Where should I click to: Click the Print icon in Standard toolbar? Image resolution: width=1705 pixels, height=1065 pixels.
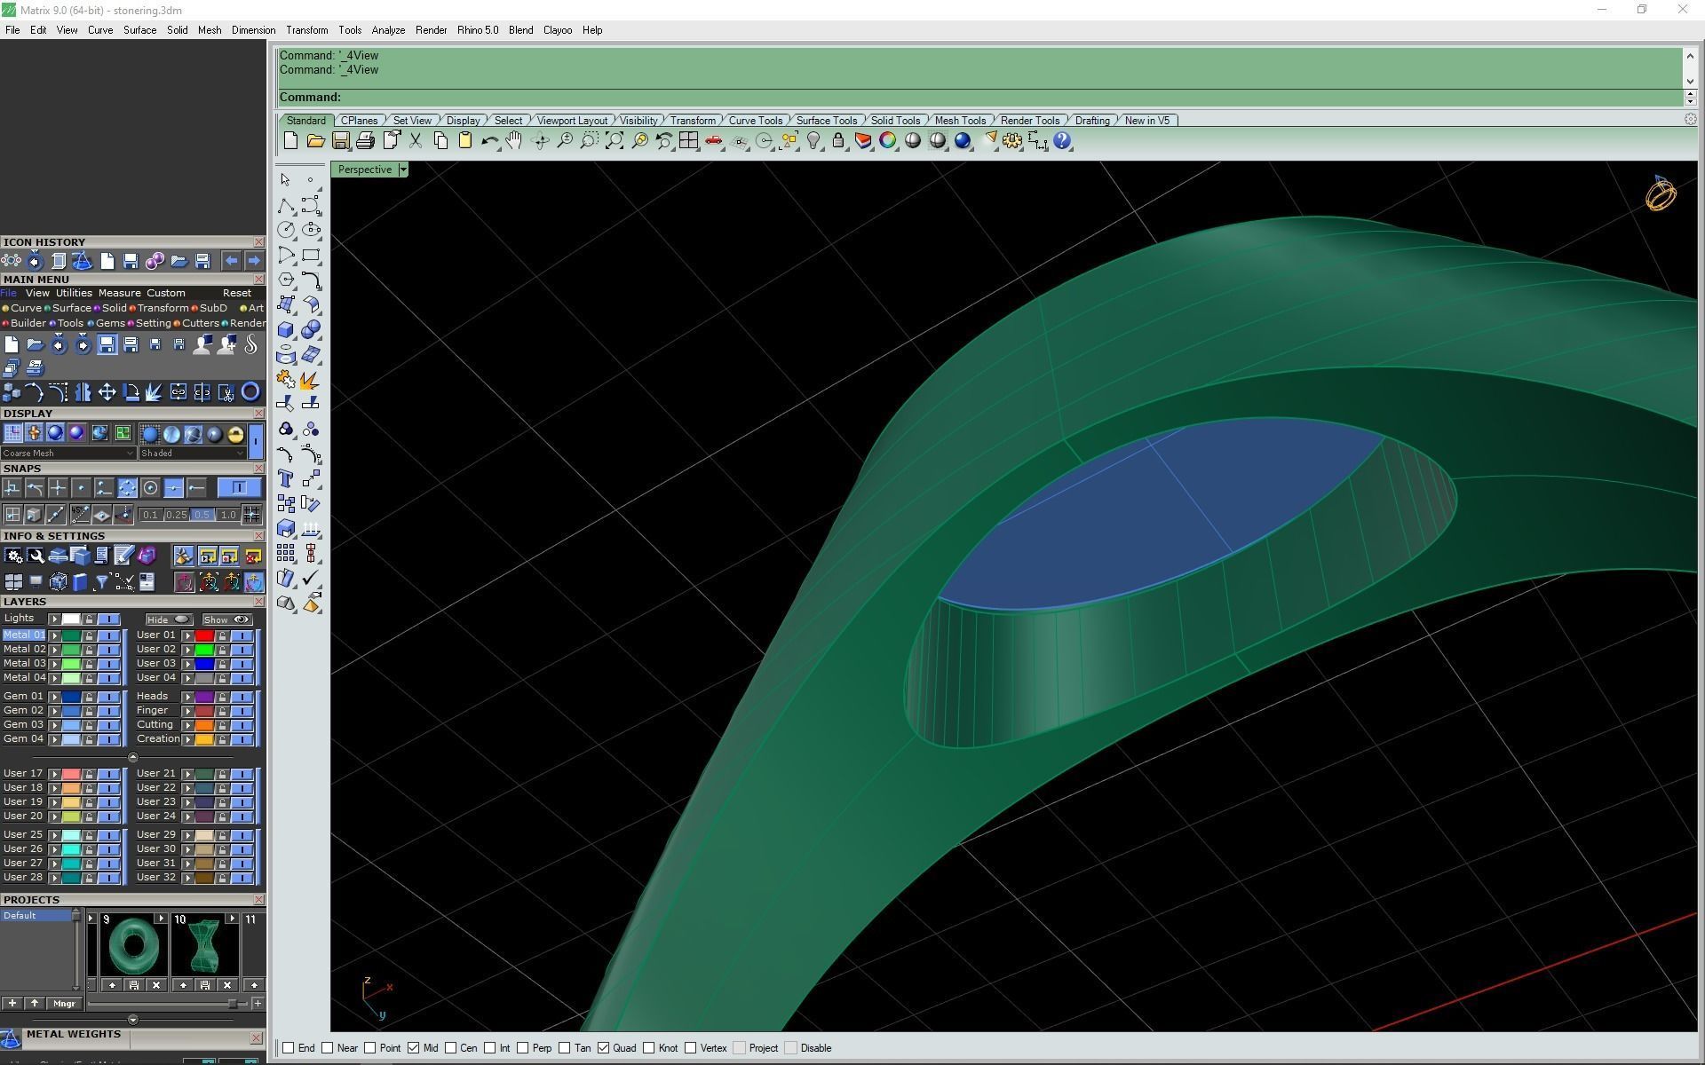click(x=365, y=140)
